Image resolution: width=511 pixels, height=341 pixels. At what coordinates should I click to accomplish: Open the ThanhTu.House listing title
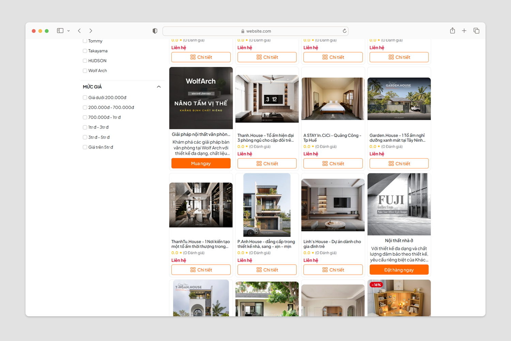[201, 244]
